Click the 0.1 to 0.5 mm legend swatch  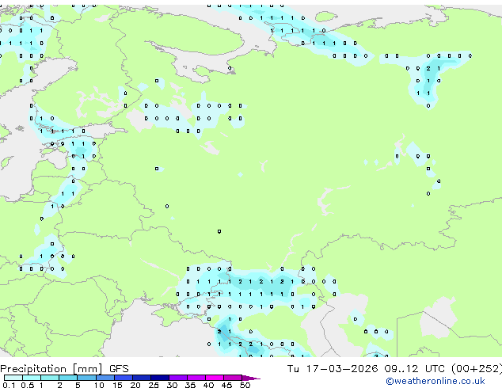coord(13,378)
